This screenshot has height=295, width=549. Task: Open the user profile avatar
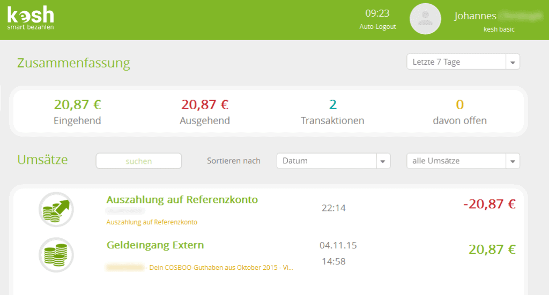click(425, 19)
